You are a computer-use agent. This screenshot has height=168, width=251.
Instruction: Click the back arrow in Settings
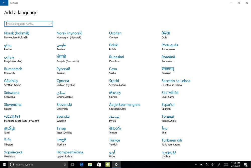4,3
